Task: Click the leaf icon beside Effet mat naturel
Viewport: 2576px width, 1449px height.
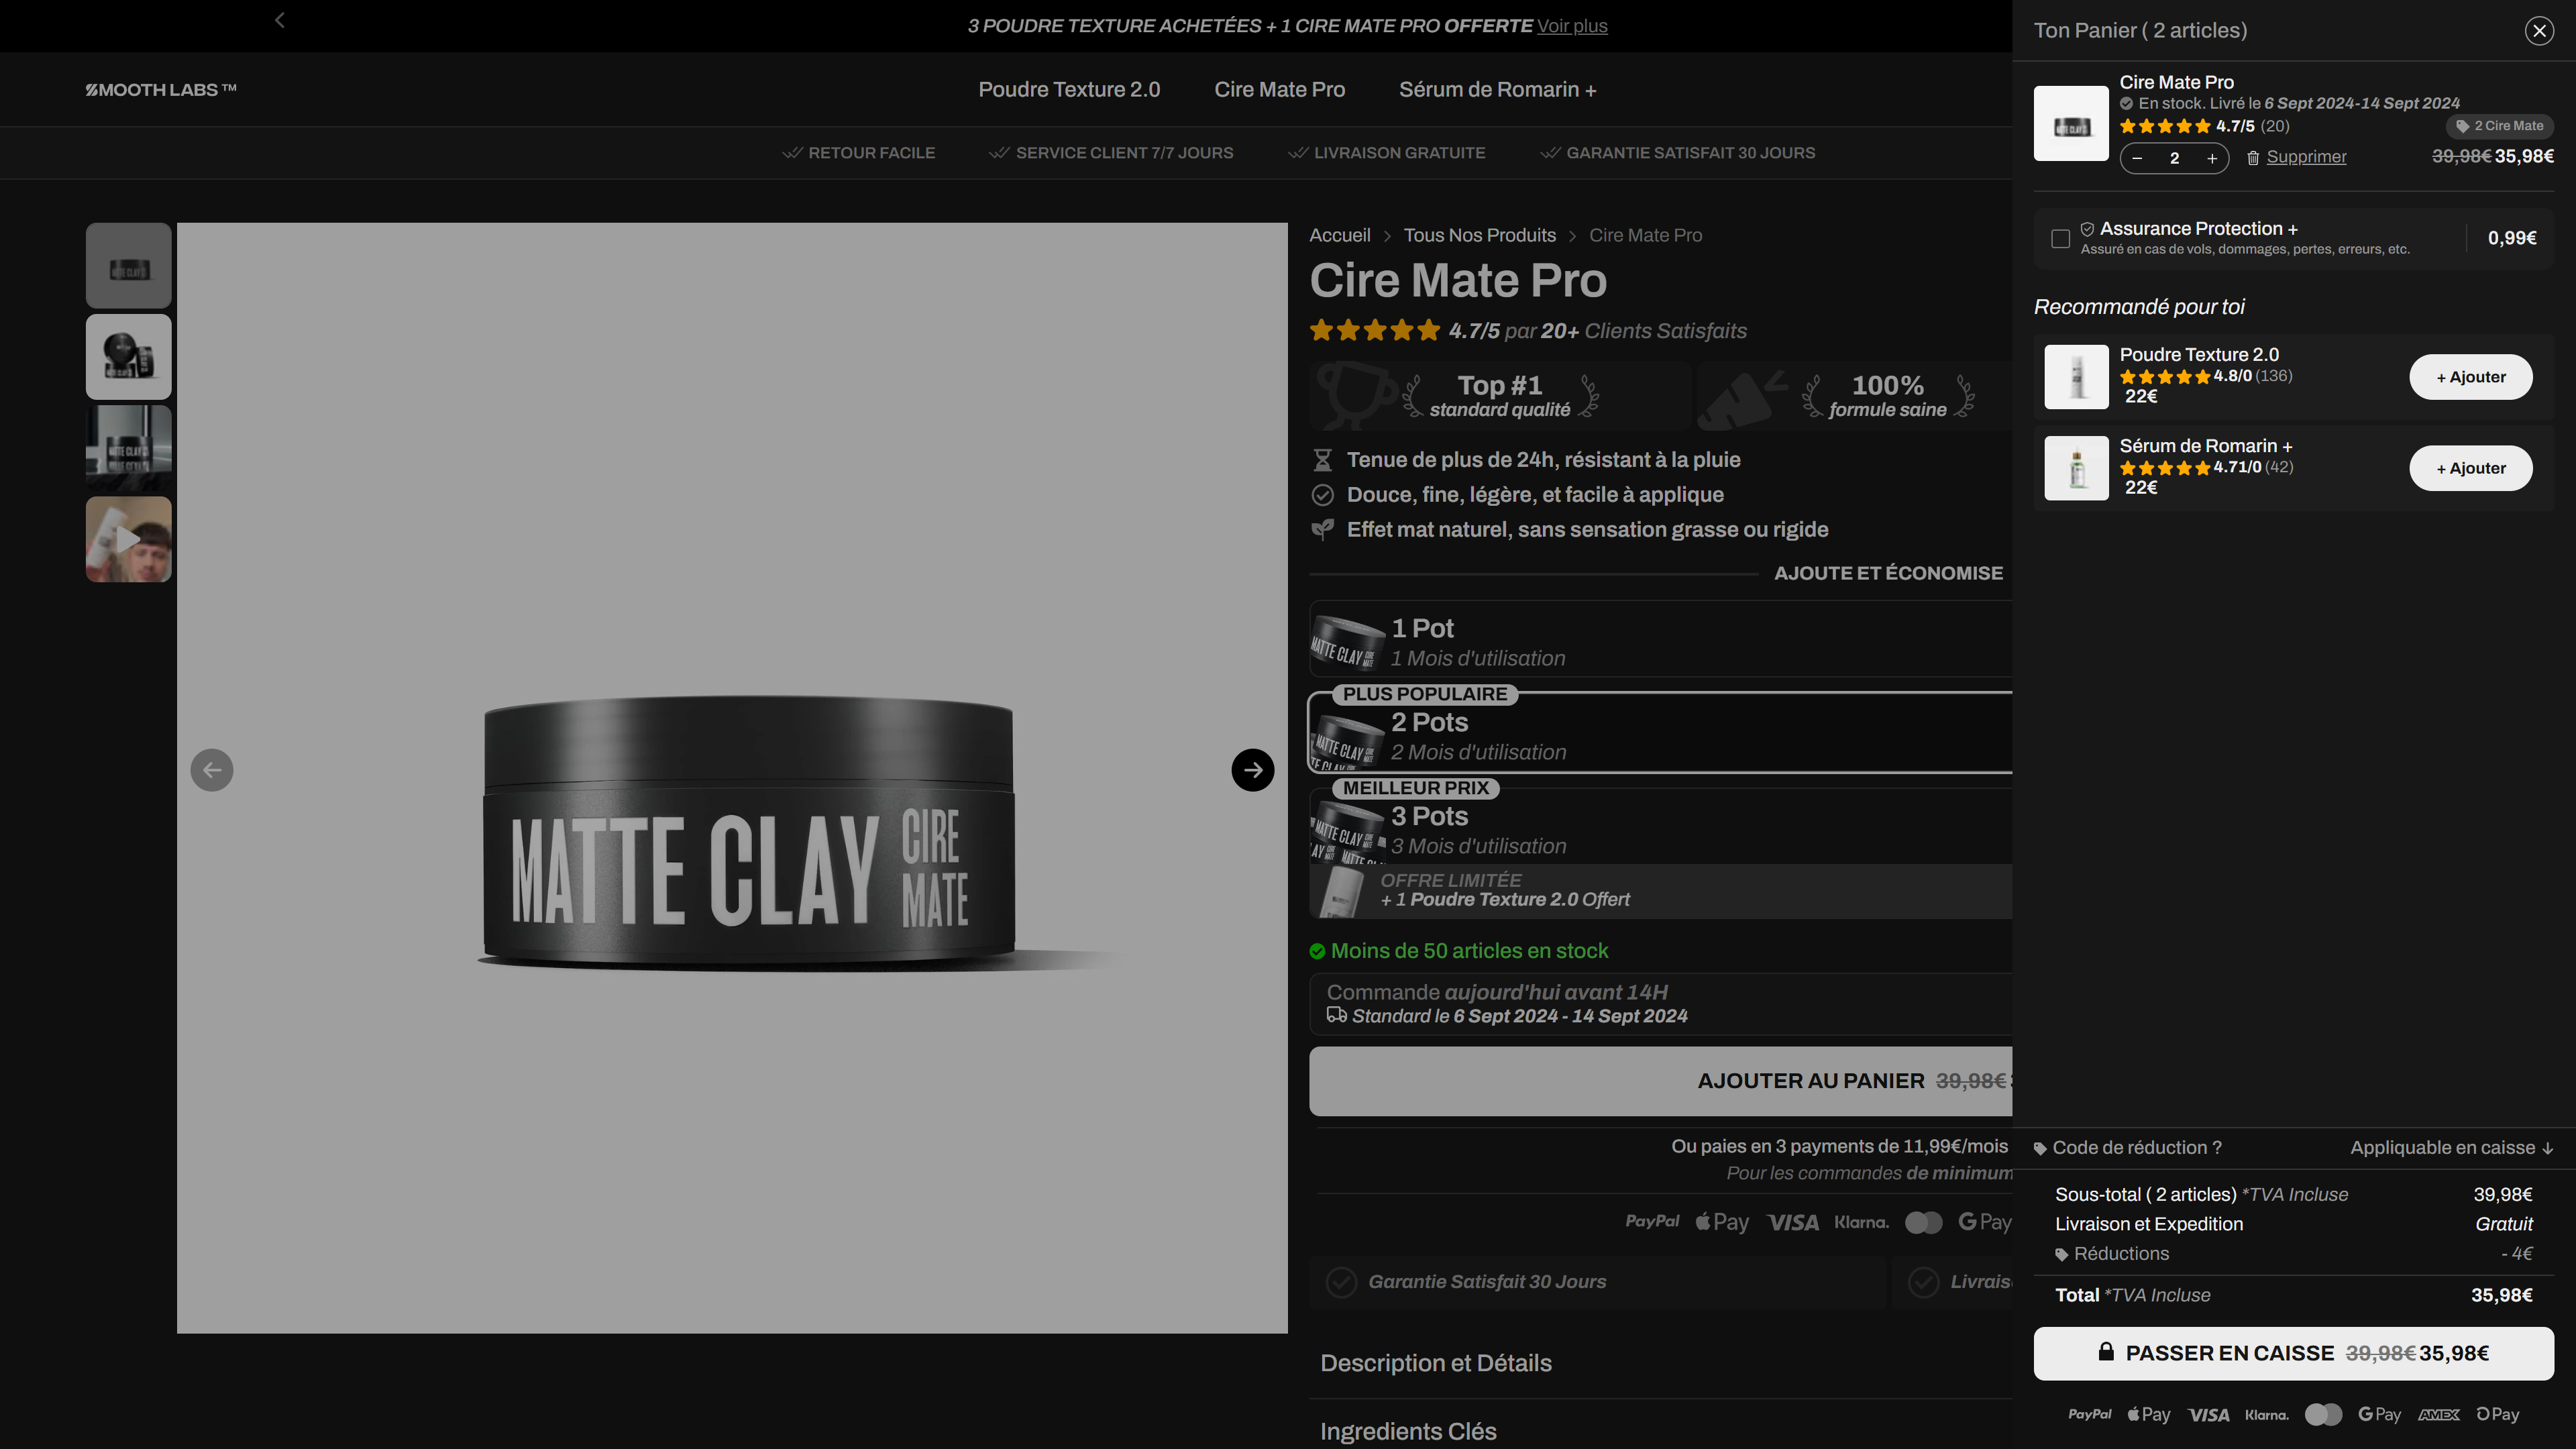Action: pos(1322,530)
